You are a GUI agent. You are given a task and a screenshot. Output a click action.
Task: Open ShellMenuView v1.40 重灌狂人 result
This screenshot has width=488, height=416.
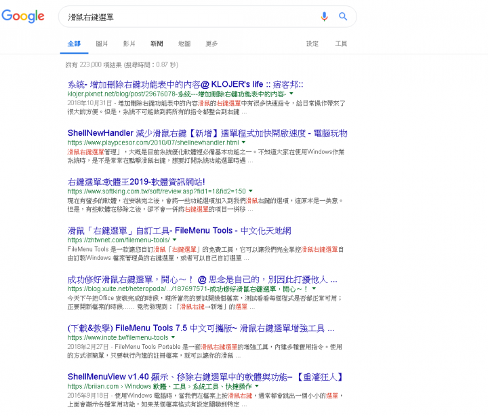(205, 377)
